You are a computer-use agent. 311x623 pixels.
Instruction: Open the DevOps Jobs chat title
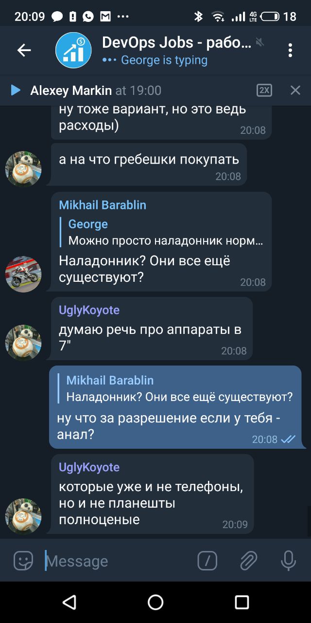[177, 43]
